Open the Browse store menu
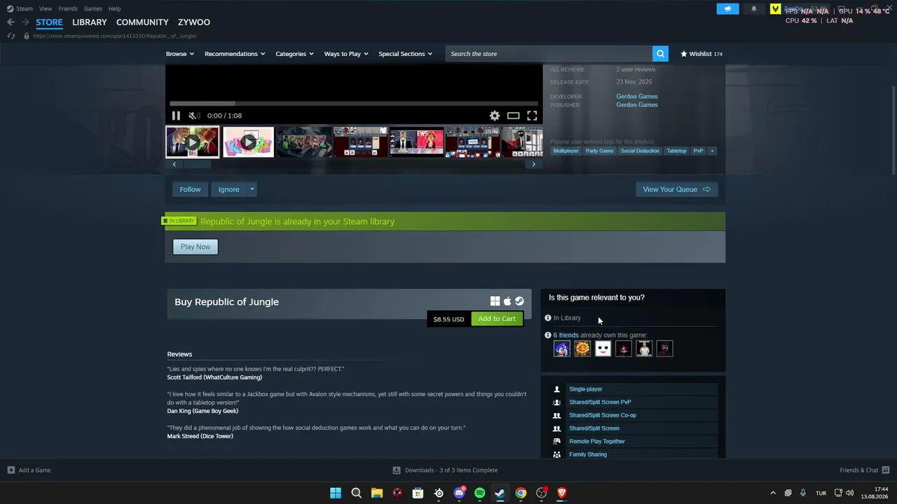The width and height of the screenshot is (897, 504). (179, 54)
